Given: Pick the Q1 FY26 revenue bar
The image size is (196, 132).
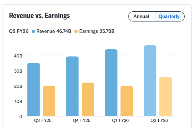Looking at the screenshot, I should pos(111,83).
